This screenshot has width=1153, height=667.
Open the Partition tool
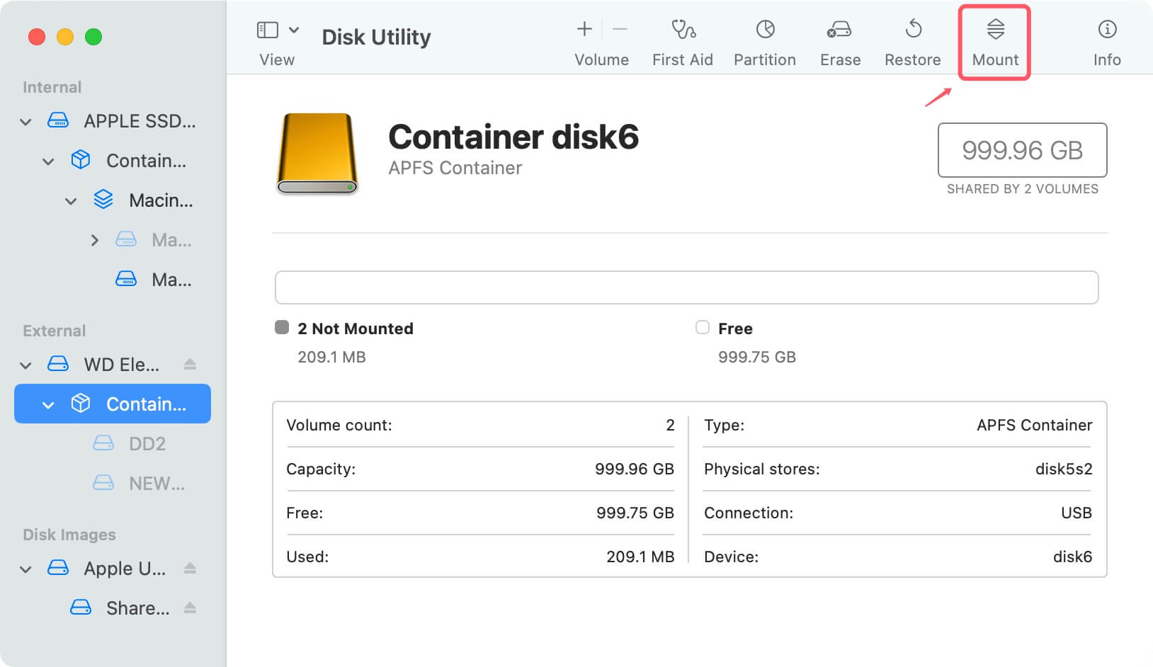(764, 39)
